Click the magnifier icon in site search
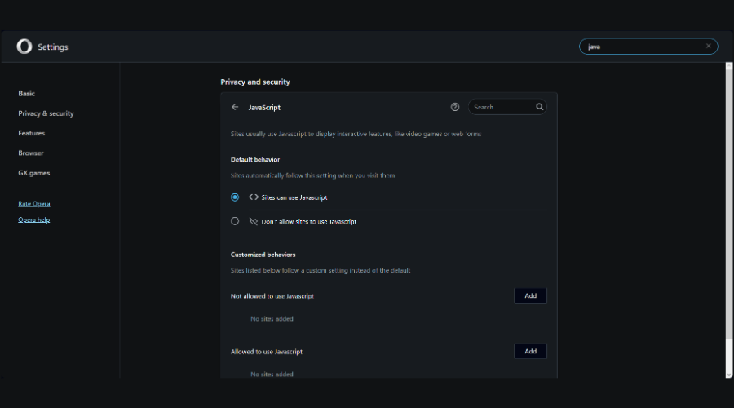 pos(539,107)
